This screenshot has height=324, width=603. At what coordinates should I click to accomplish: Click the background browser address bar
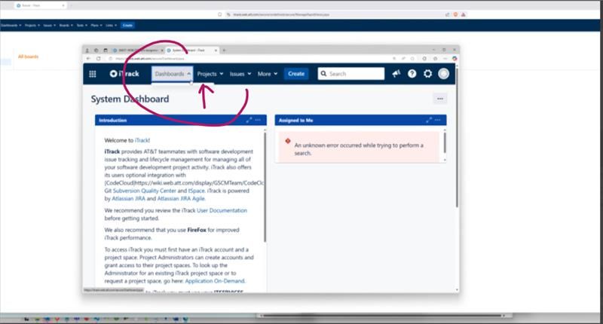[x=335, y=14]
